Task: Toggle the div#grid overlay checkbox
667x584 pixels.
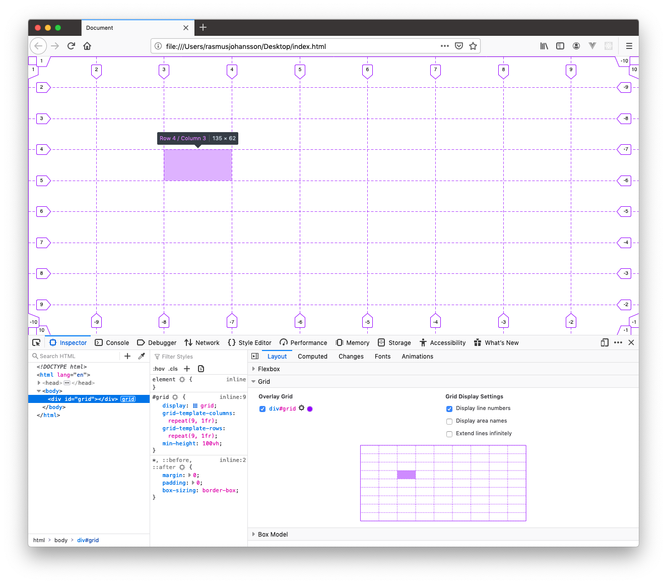Action: (x=262, y=409)
